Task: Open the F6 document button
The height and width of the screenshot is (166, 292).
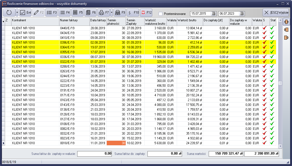Action: (91, 13)
